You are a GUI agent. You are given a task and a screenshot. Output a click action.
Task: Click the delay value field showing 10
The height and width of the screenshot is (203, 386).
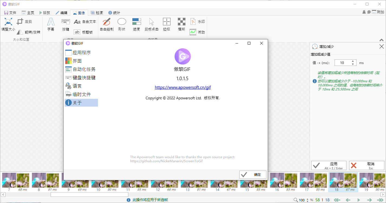point(343,63)
